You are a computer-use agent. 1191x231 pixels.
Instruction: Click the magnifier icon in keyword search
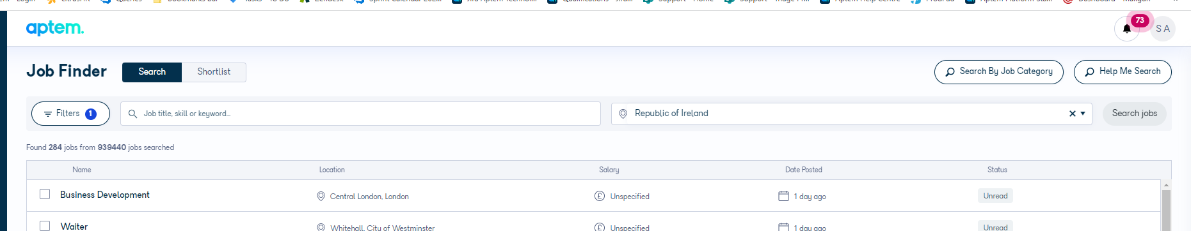pyautogui.click(x=132, y=114)
